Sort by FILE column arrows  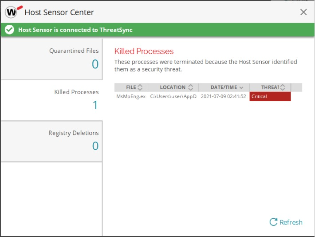pos(140,87)
